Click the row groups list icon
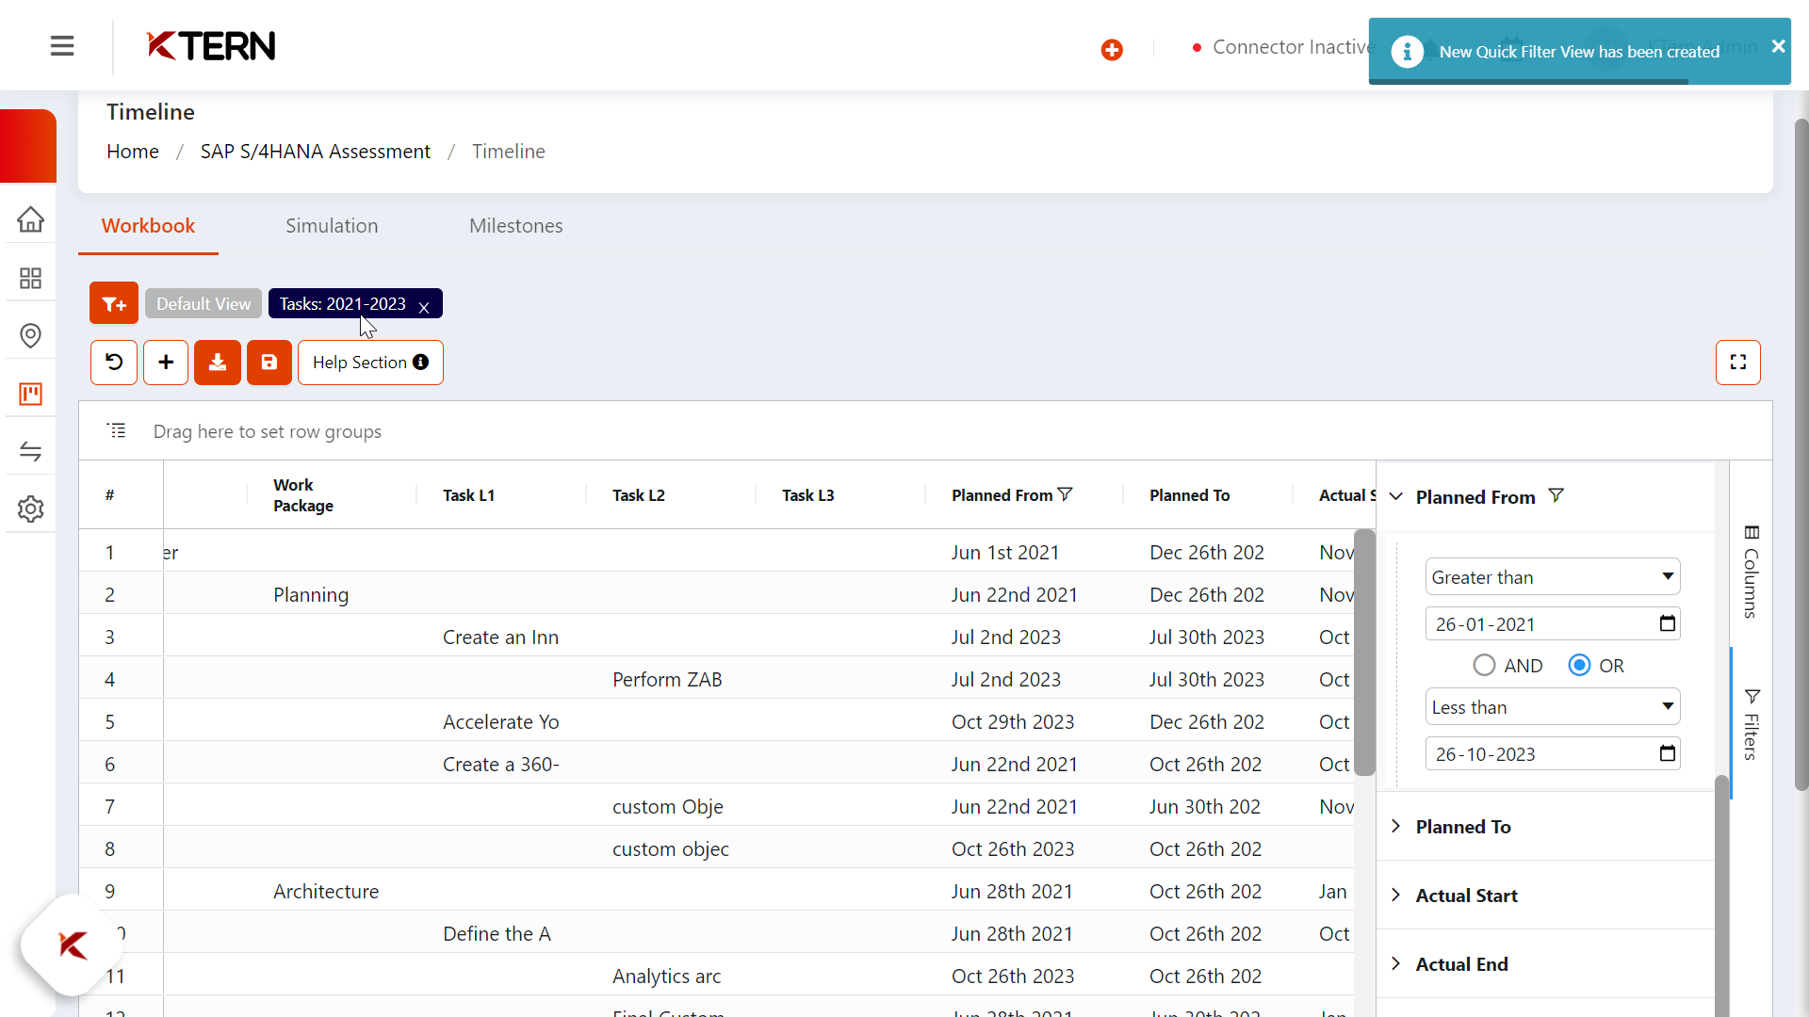This screenshot has width=1809, height=1017. click(x=117, y=430)
